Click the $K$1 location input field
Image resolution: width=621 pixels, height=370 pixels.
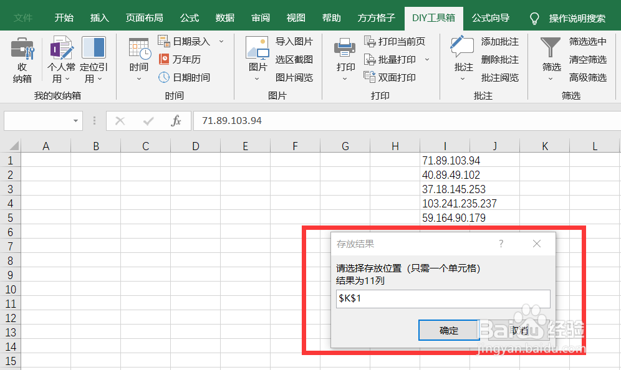pos(443,299)
